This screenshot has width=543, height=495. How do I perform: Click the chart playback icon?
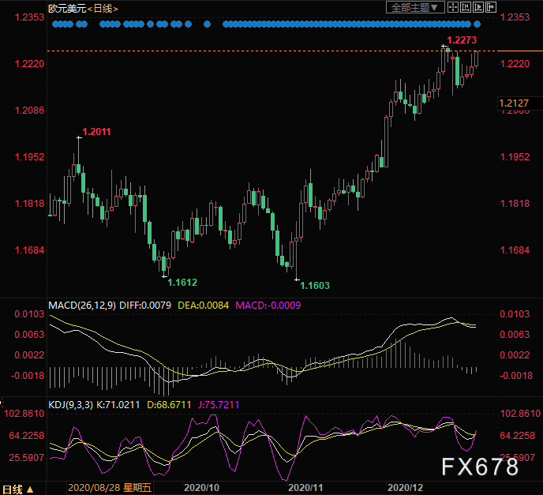click(478, 8)
